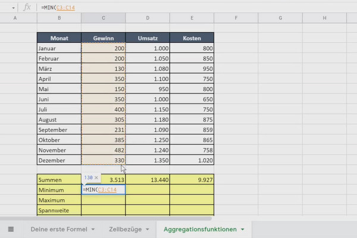Click the Umsatz header cell
Viewport: 357px width, 238px height.
(148, 38)
